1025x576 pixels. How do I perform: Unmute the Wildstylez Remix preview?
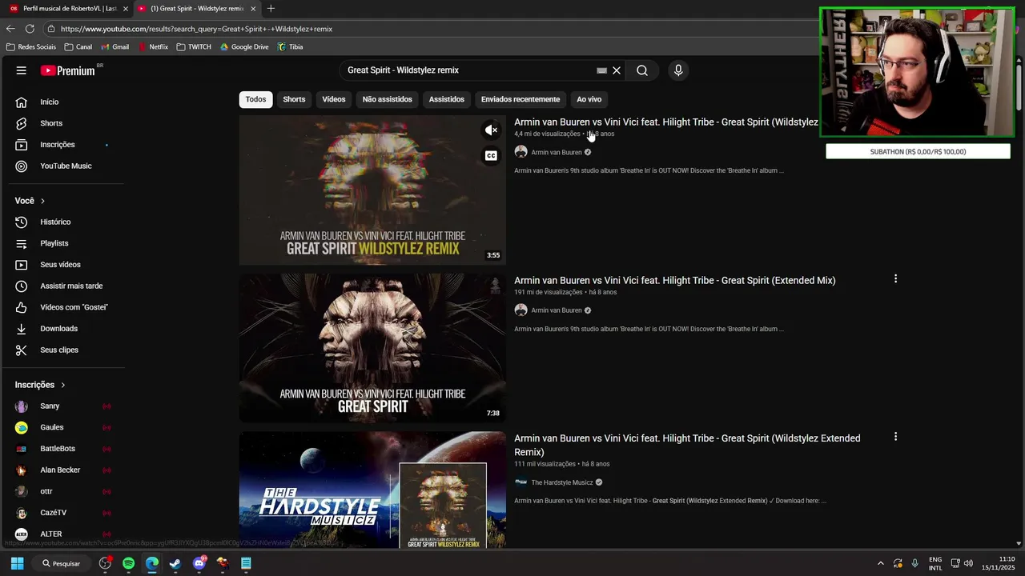(x=491, y=130)
